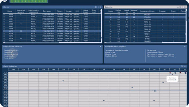Click the settings icon in Карта дефектов header
189x107 pixels.
pyautogui.click(x=182, y=66)
